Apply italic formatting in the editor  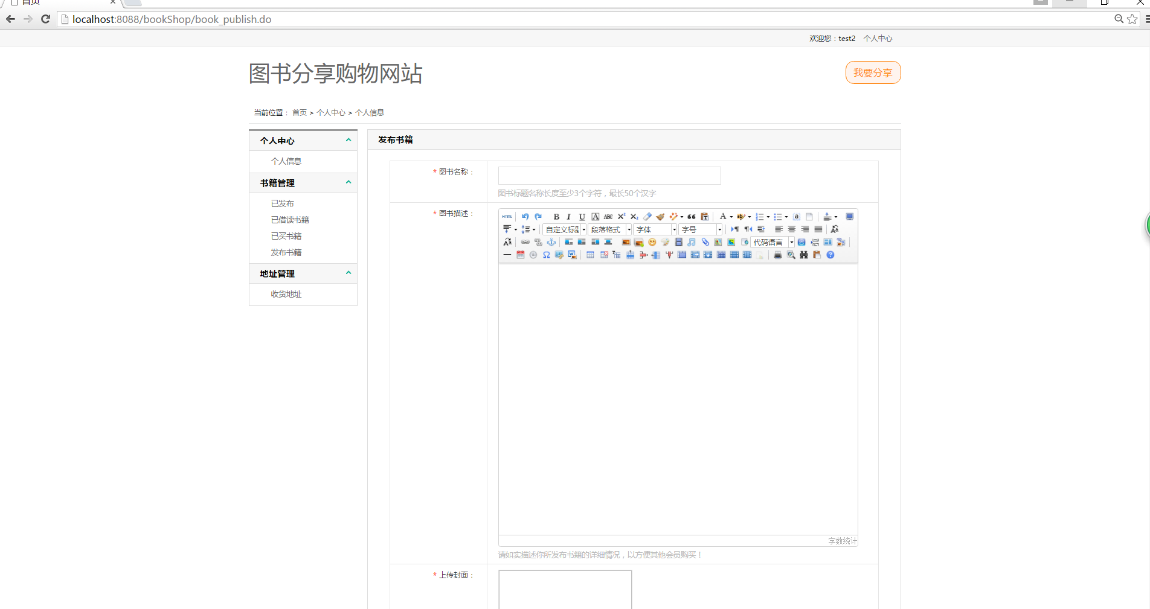point(568,216)
